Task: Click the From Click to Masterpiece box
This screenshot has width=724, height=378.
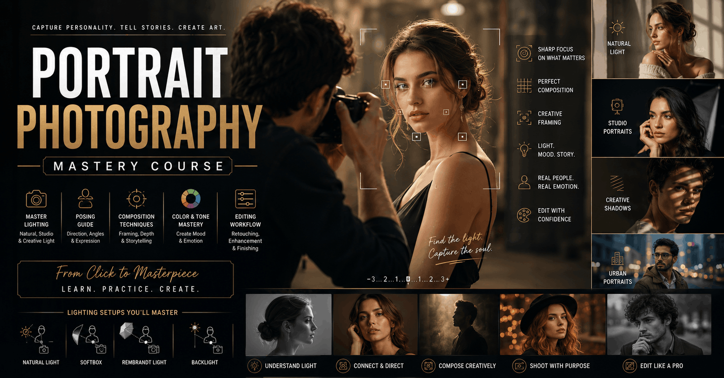Action: pos(125,279)
